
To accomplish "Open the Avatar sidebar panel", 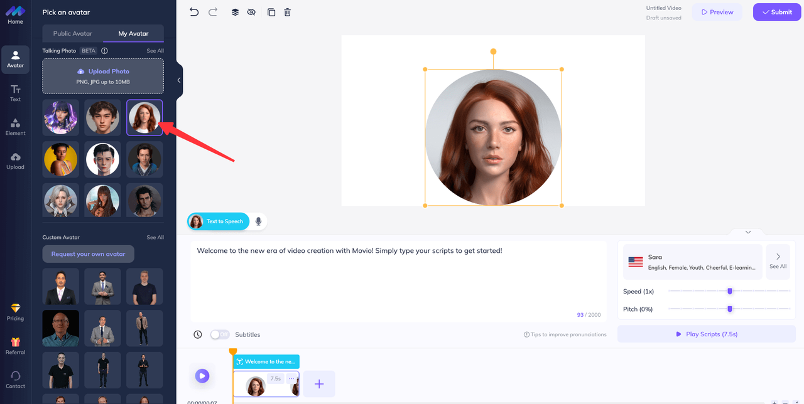I will pos(15,59).
